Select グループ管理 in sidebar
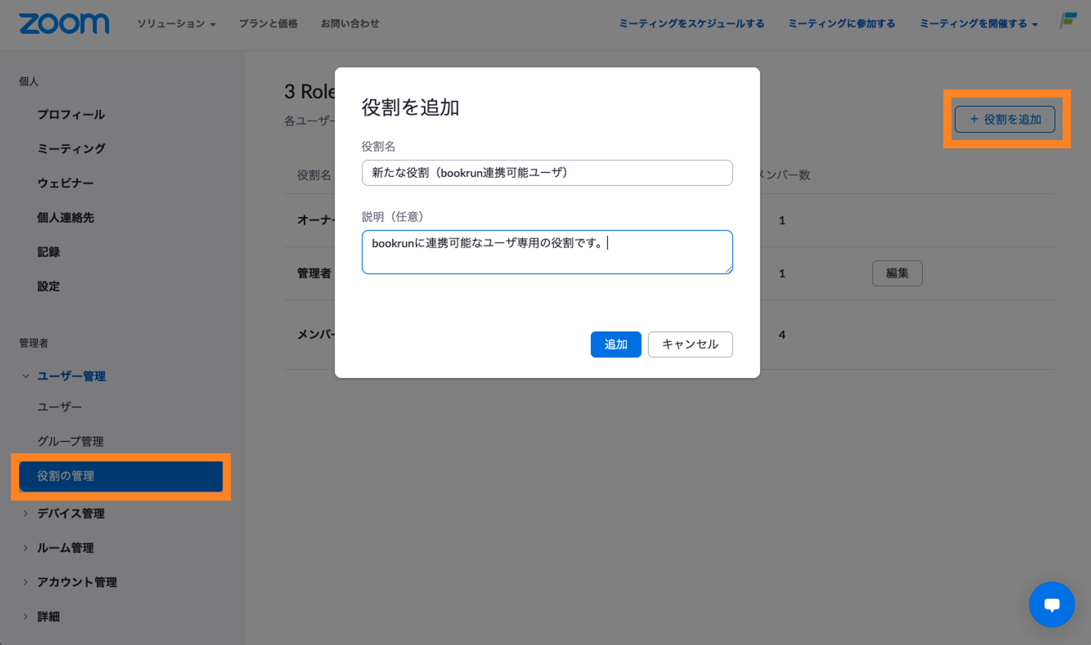 point(70,441)
